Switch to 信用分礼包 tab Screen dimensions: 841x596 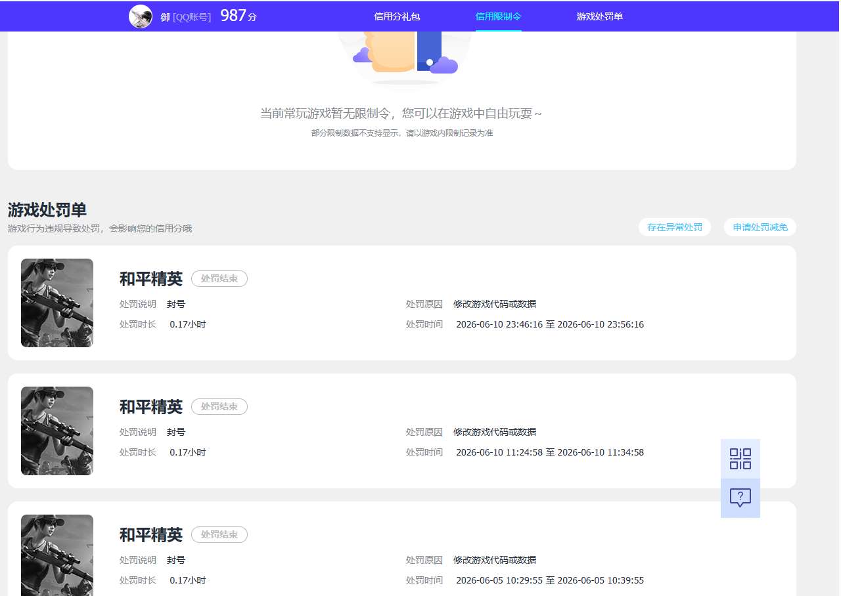coord(397,16)
